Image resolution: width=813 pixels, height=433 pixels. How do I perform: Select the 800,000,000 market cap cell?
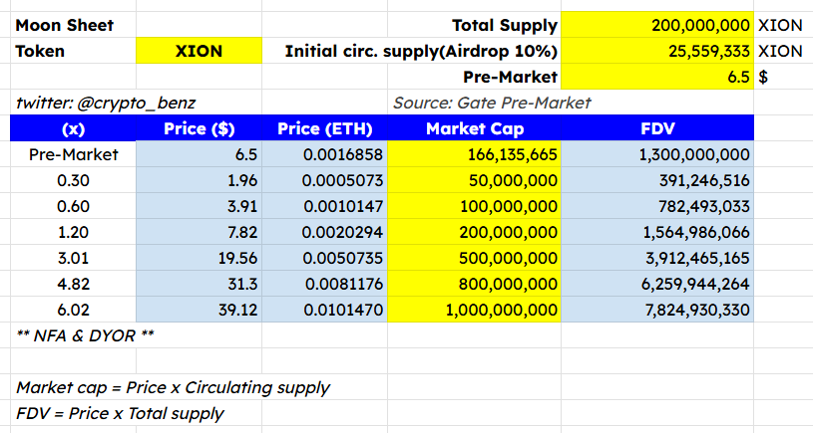(474, 284)
